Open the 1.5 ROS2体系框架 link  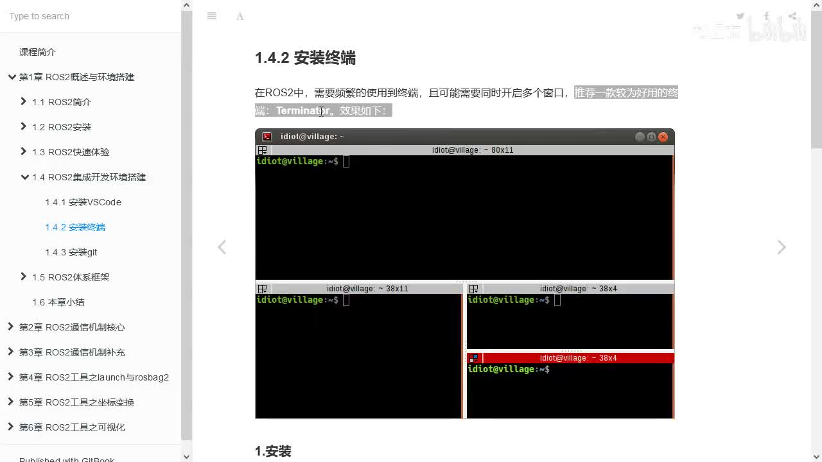tap(71, 277)
